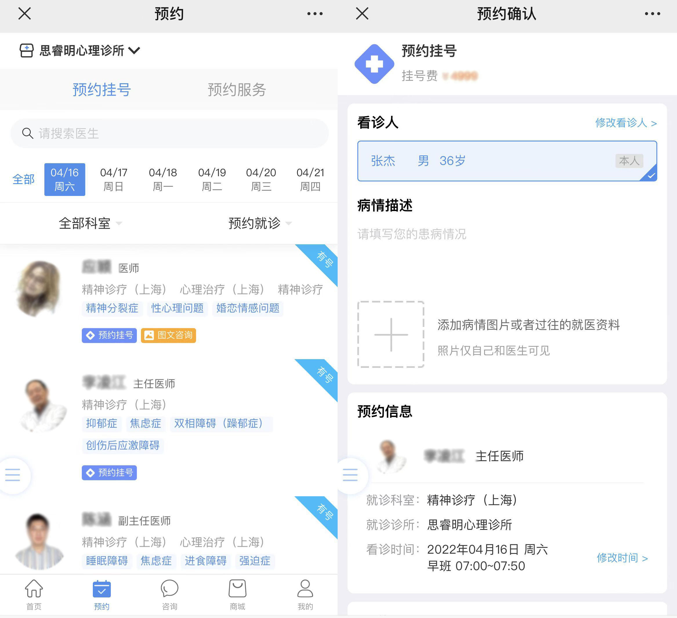Image resolution: width=677 pixels, height=618 pixels.
Task: Select the 全部 date filter
Action: coord(23,179)
